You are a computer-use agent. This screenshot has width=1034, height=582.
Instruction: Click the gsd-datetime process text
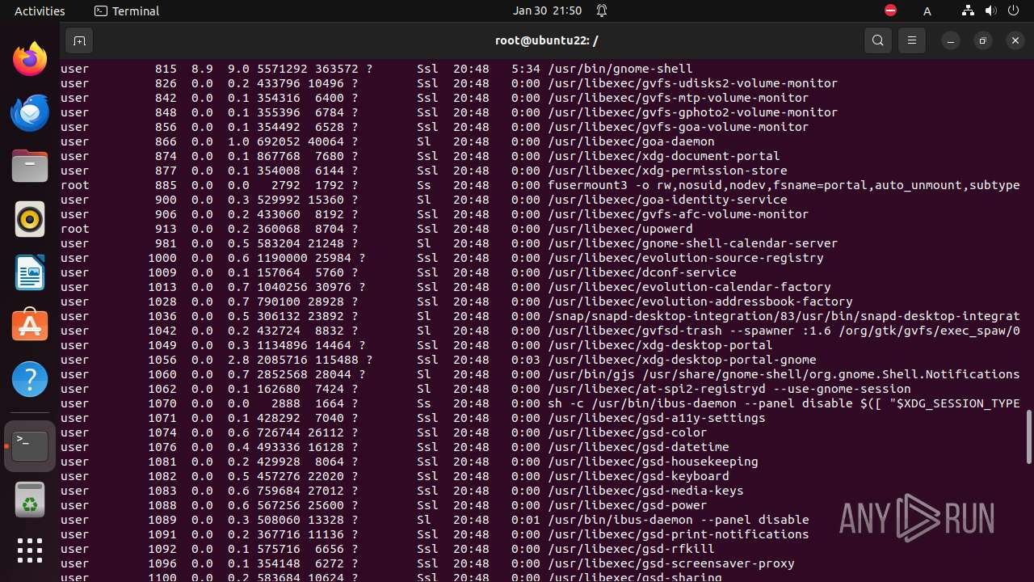(x=638, y=447)
